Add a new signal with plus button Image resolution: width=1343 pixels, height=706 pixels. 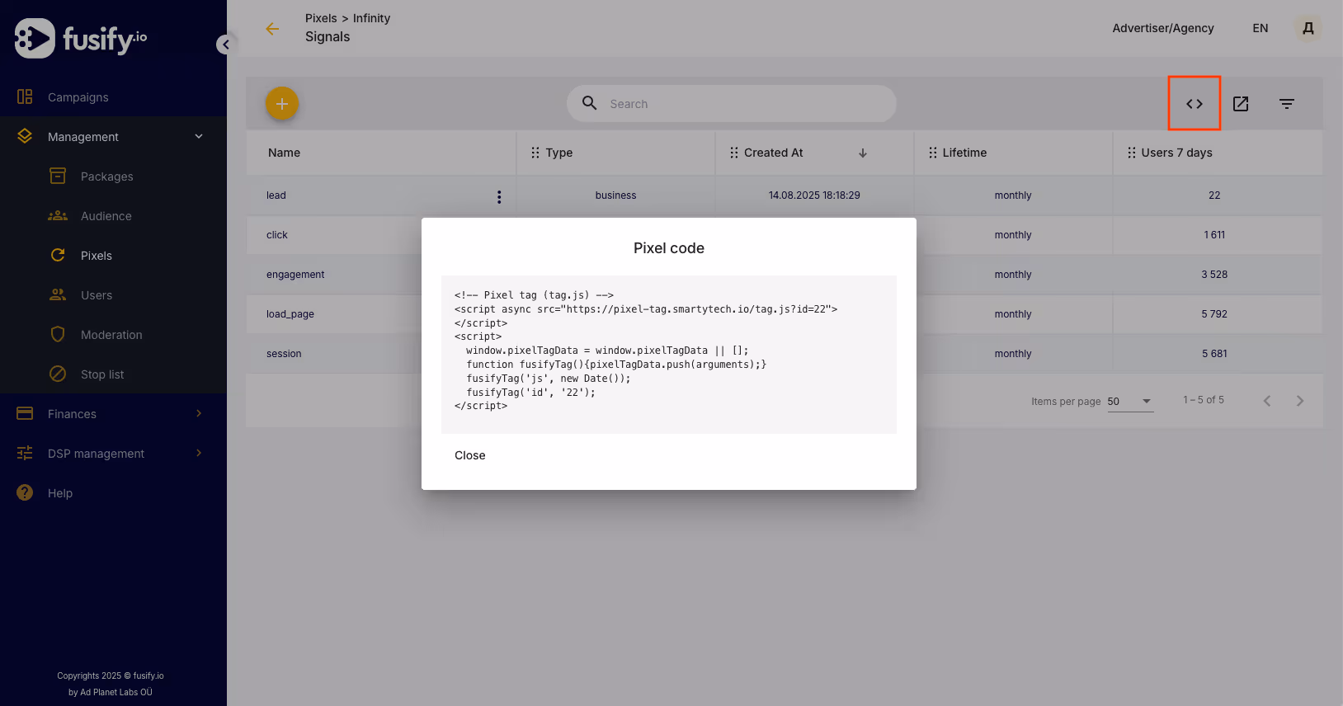(x=281, y=104)
